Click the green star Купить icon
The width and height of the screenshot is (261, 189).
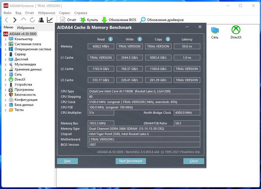(83, 20)
